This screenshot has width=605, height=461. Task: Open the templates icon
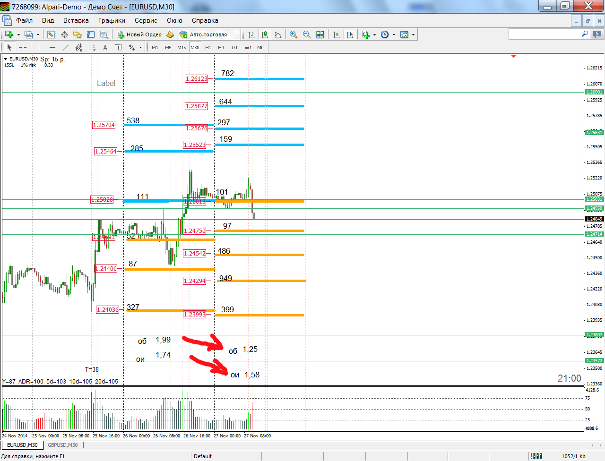[404, 34]
